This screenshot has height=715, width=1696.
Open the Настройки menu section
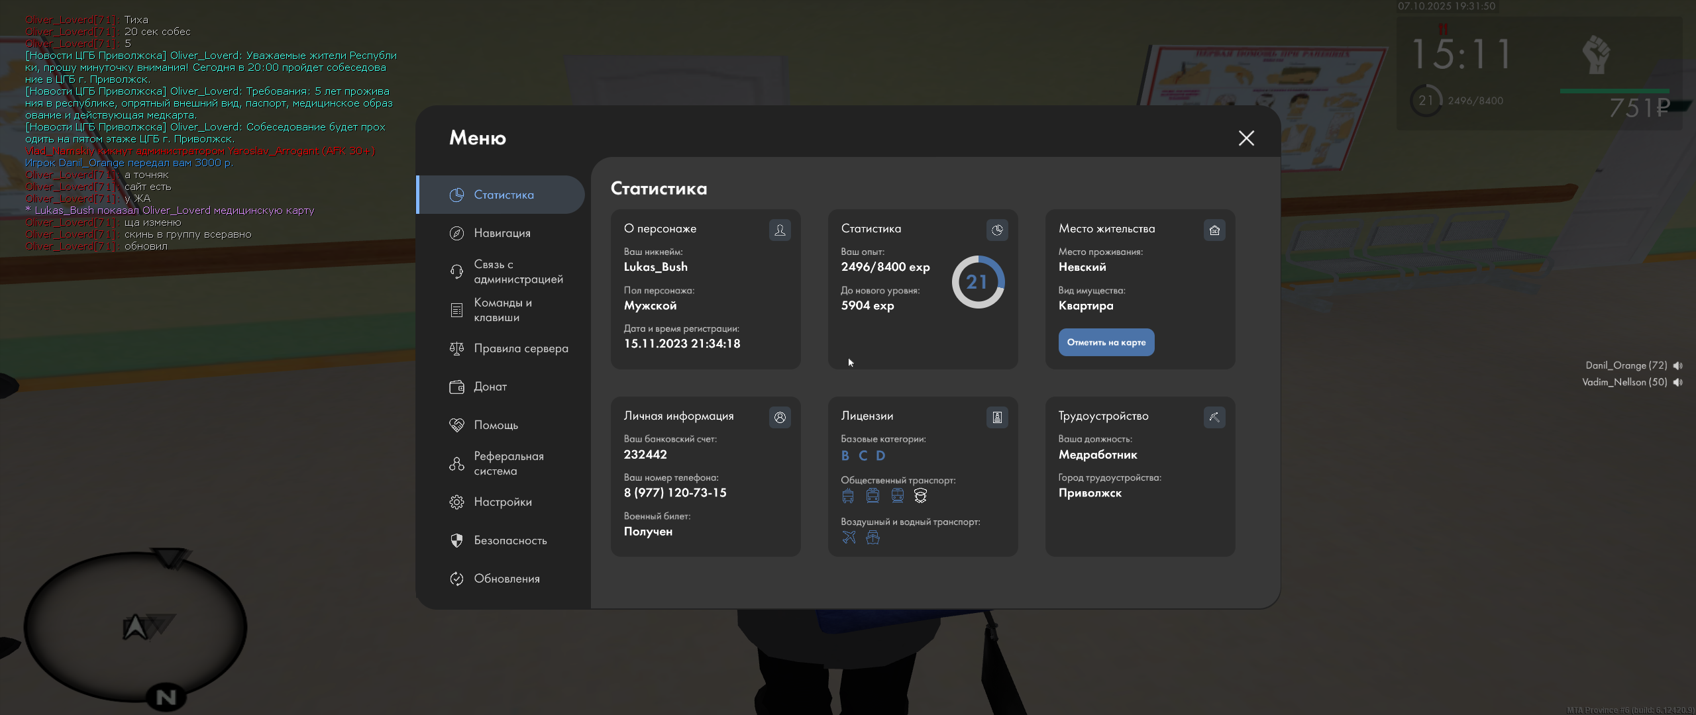(502, 502)
